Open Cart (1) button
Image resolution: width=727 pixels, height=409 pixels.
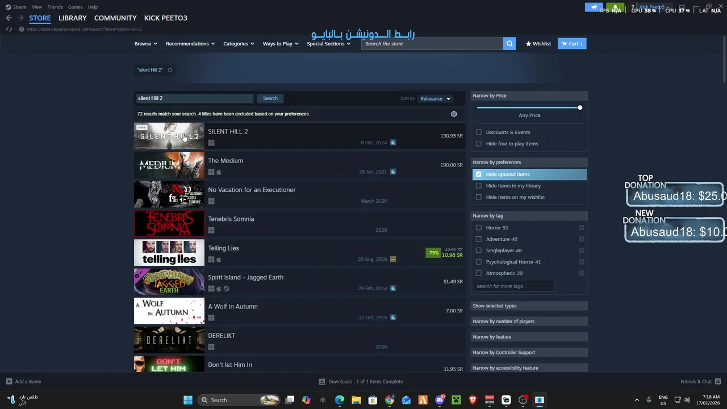click(x=572, y=44)
